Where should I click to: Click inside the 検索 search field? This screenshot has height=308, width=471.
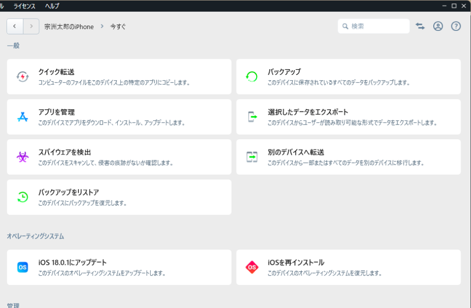point(374,26)
